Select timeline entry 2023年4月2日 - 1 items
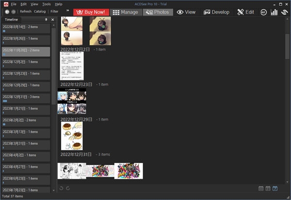This screenshot has height=200, width=291. coord(26,157)
